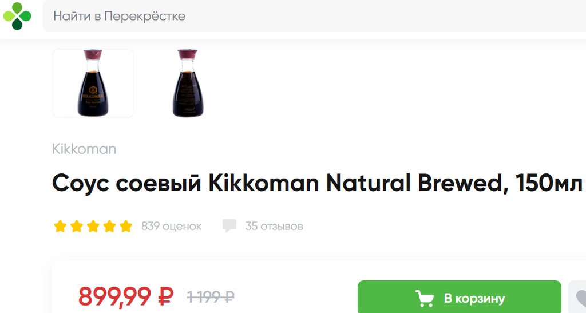The height and width of the screenshot is (313, 586).
Task: Open the Kikkoman brand link
Action: [x=84, y=149]
